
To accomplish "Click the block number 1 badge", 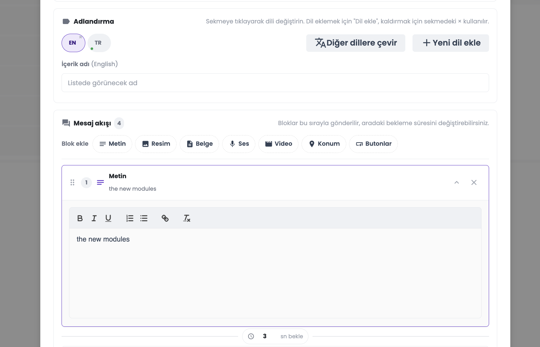I will tap(86, 183).
